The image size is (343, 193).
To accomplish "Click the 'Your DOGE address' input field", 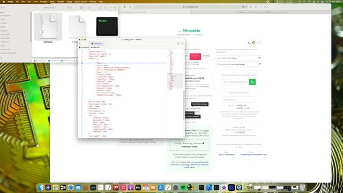I will [235, 82].
